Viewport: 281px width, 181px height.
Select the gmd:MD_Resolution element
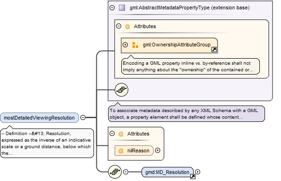167,172
